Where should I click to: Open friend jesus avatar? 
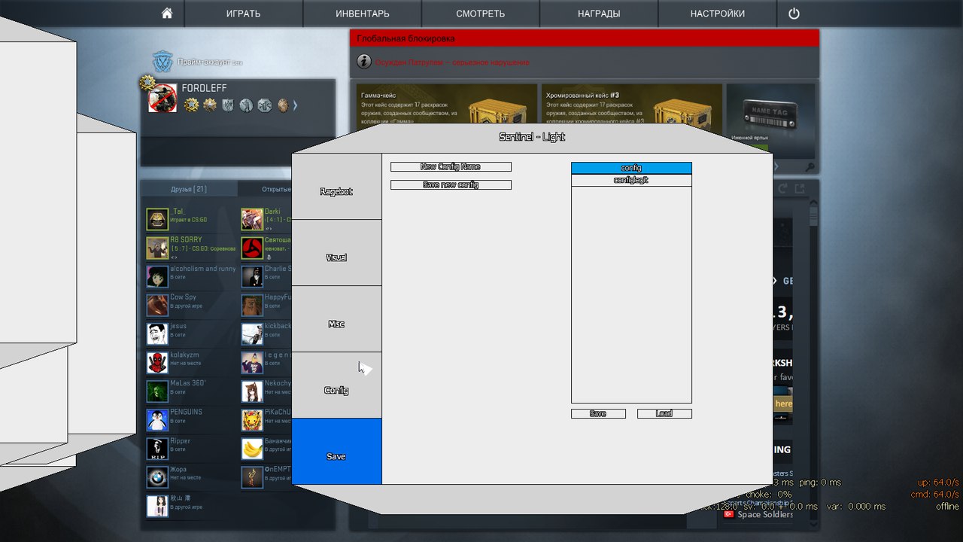[157, 333]
